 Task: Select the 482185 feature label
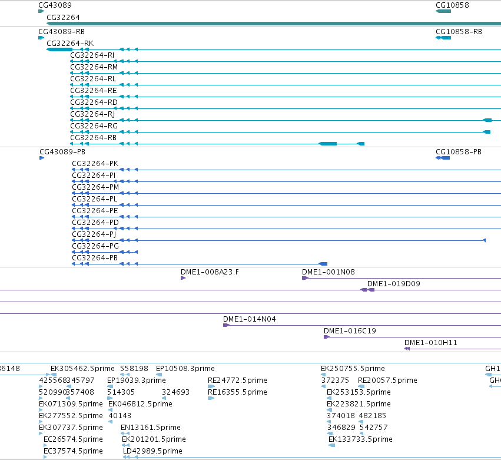coord(373,416)
